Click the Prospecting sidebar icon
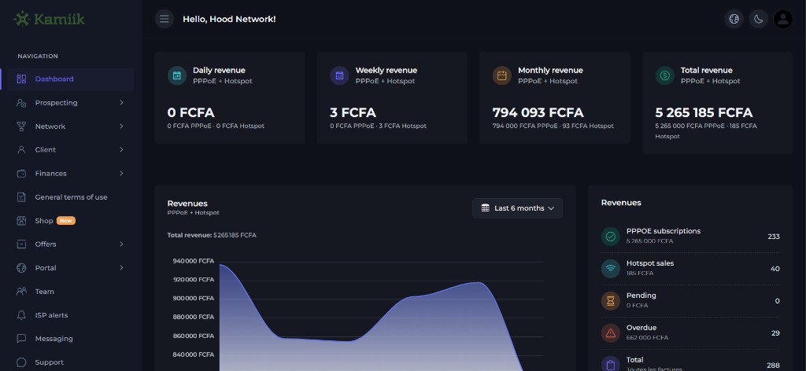Image resolution: width=806 pixels, height=371 pixels. [21, 103]
